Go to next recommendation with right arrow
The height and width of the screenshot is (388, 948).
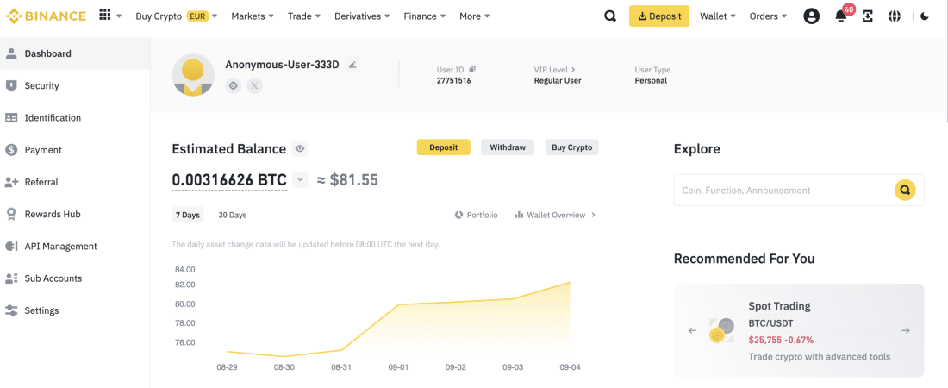[906, 330]
